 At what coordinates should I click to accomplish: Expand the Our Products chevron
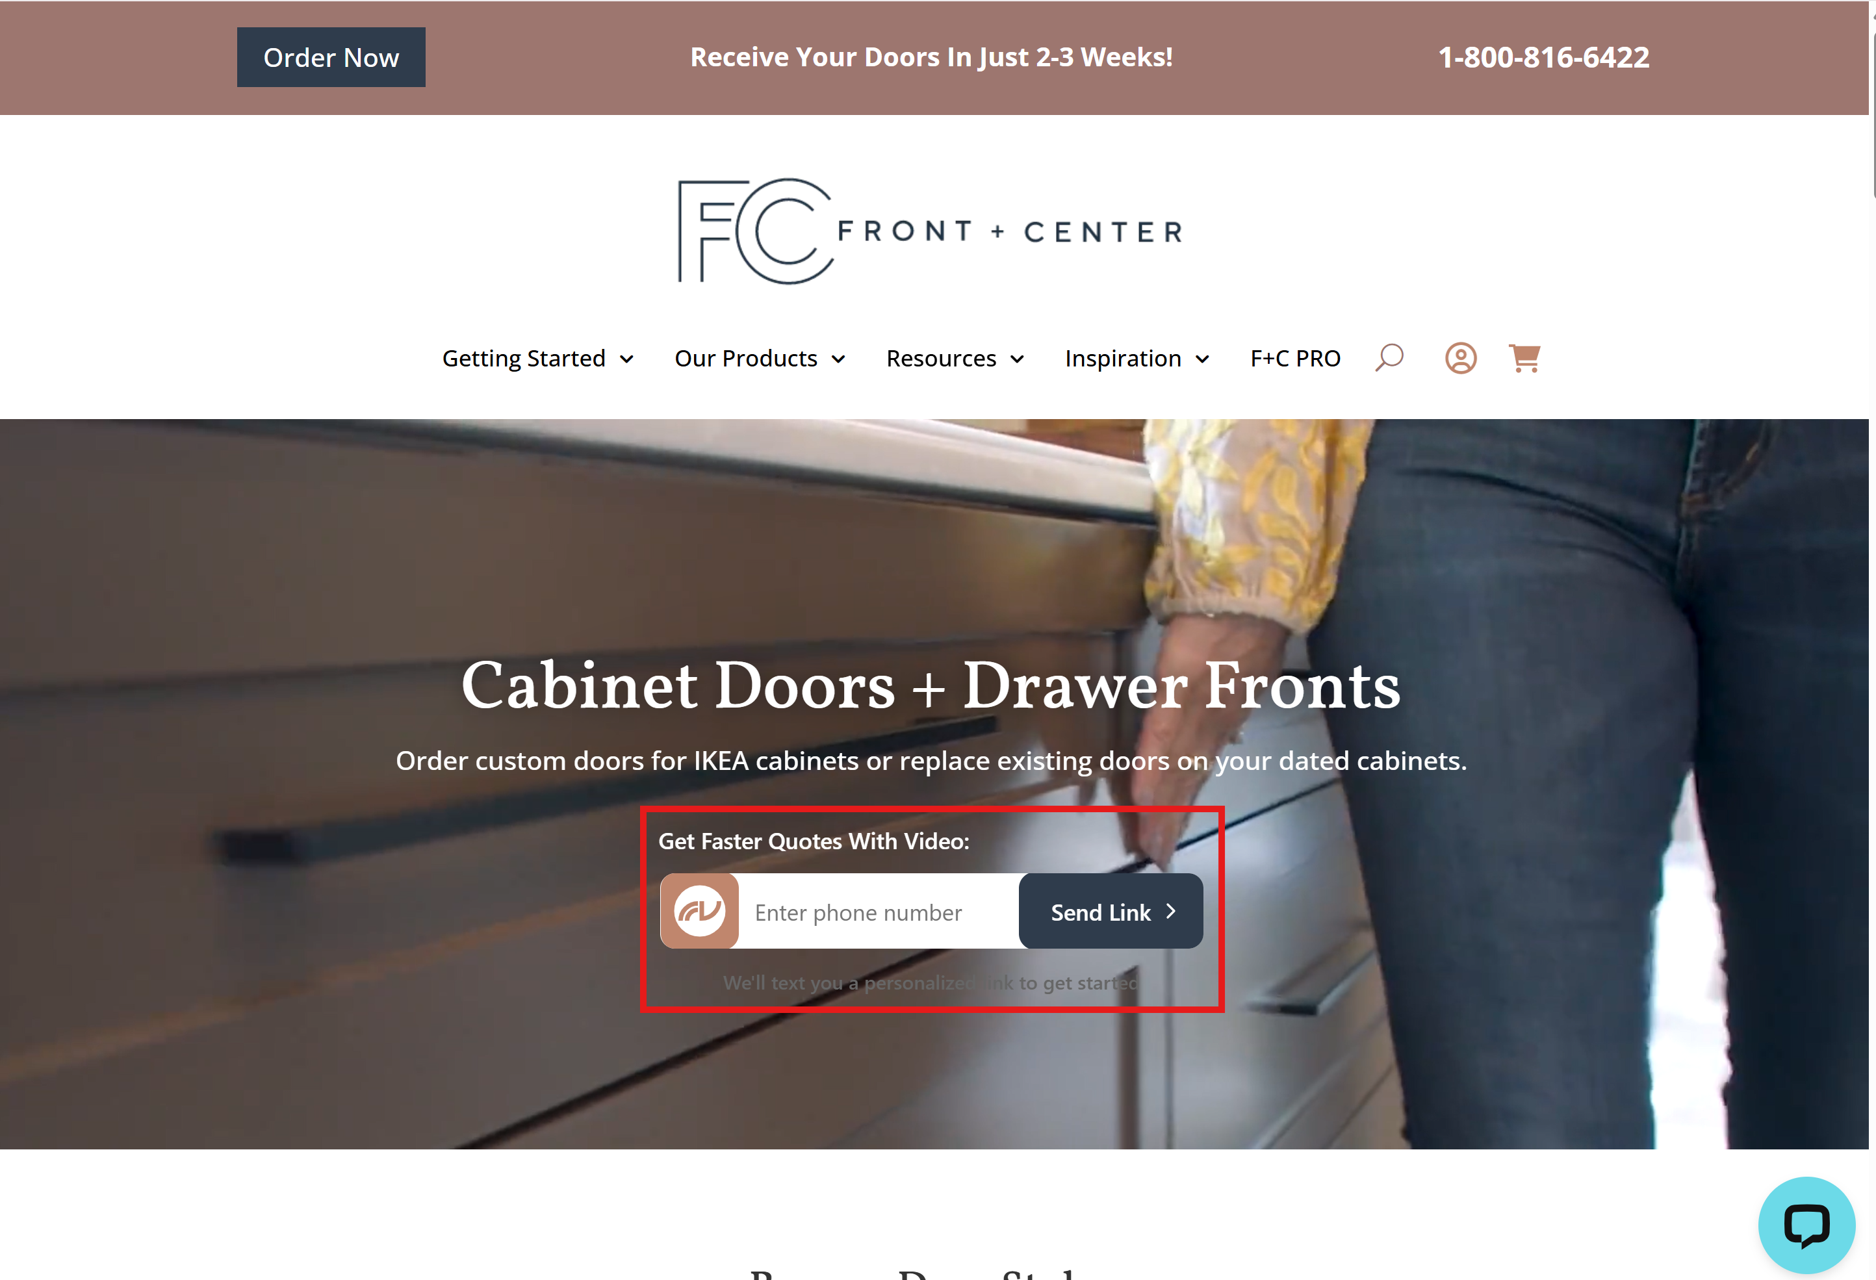pyautogui.click(x=838, y=359)
